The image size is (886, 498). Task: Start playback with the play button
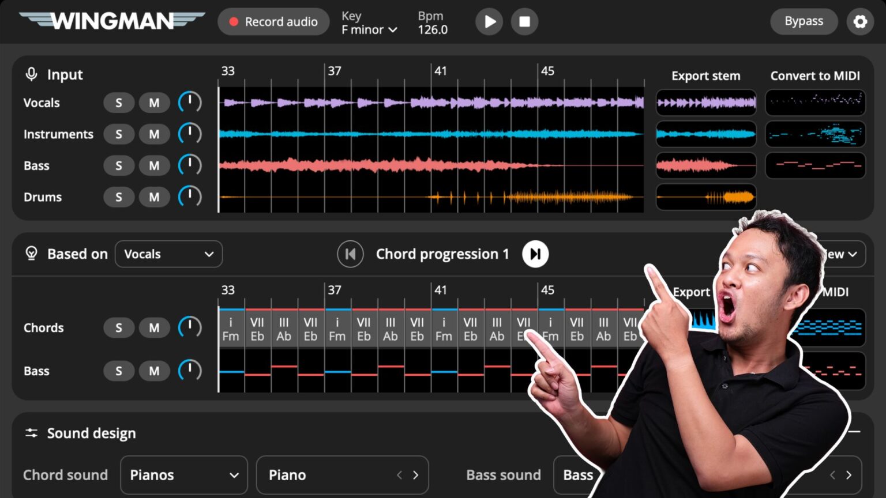tap(489, 22)
